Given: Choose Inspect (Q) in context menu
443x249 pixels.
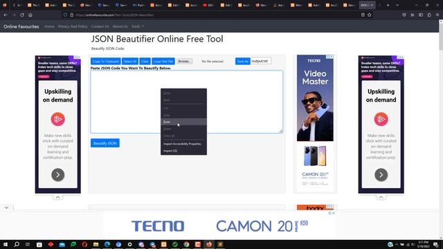Looking at the screenshot, I should [183, 151].
